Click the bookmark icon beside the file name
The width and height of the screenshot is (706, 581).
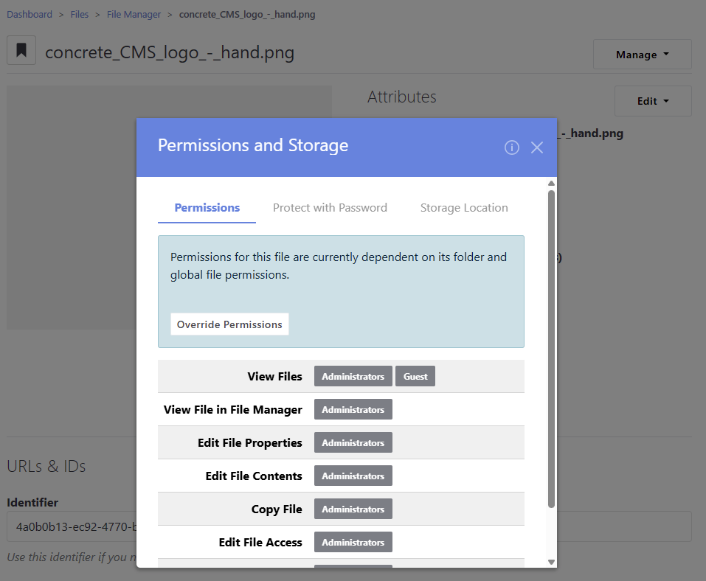(x=21, y=51)
